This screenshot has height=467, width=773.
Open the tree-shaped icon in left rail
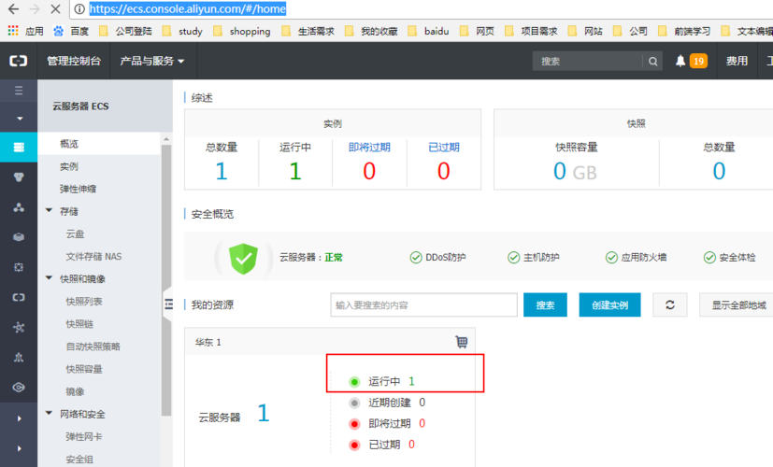[x=19, y=357]
